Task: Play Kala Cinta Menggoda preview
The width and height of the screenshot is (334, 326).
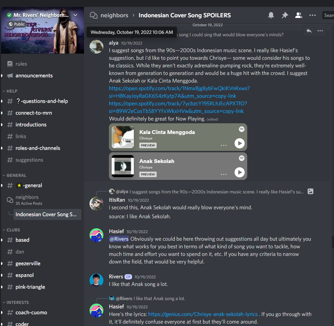Action: click(x=239, y=143)
